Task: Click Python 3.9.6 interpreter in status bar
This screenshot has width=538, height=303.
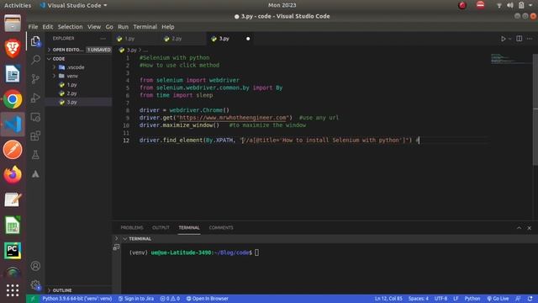Action: click(77, 299)
